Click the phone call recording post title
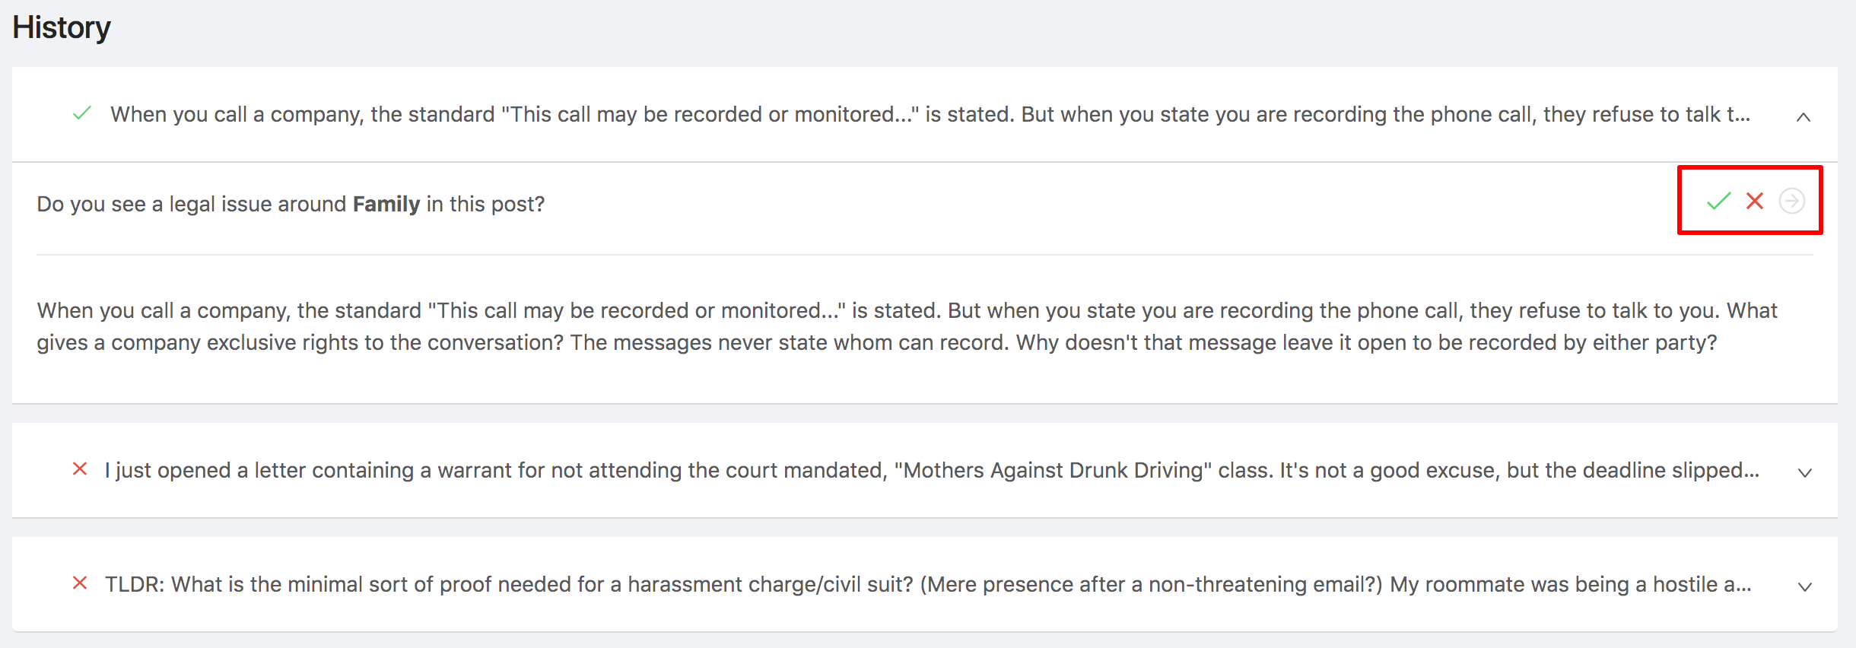The image size is (1856, 648). click(930, 114)
